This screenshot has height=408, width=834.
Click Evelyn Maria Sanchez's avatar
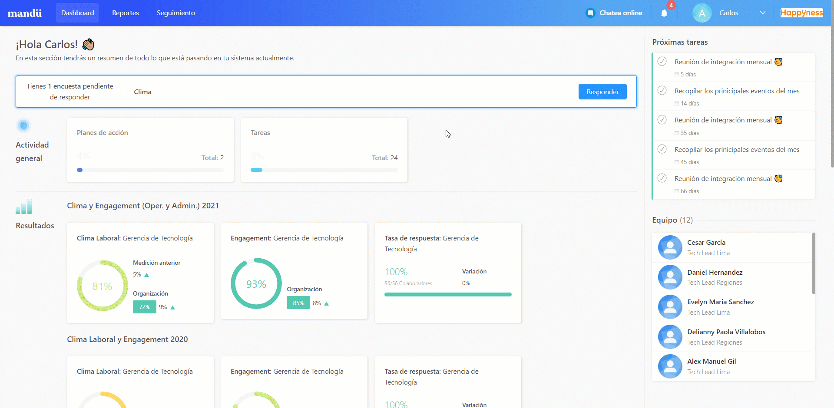click(x=670, y=307)
